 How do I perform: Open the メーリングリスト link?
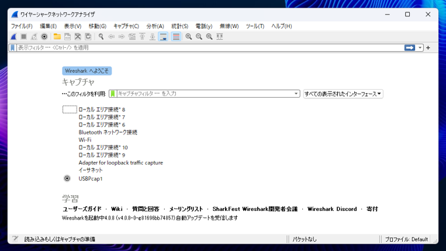tap(186, 209)
